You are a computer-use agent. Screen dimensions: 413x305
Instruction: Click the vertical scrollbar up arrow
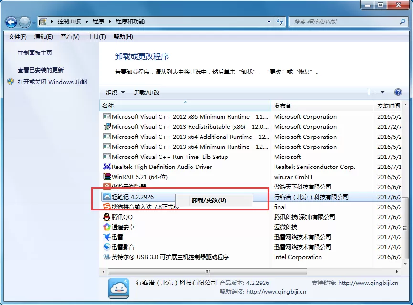[x=405, y=105]
